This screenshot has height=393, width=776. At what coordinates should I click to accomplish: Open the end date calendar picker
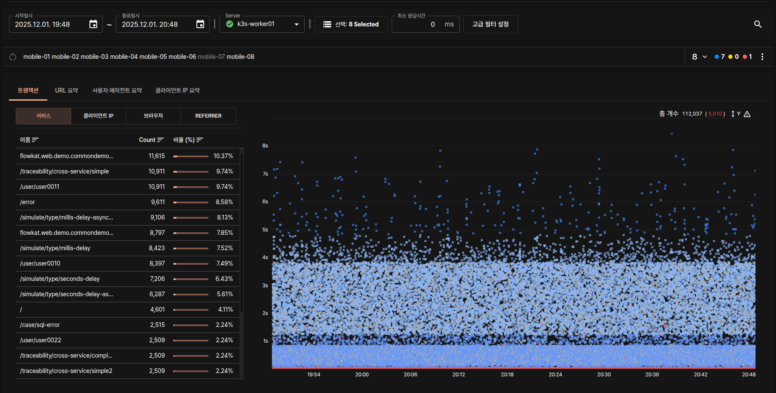200,24
